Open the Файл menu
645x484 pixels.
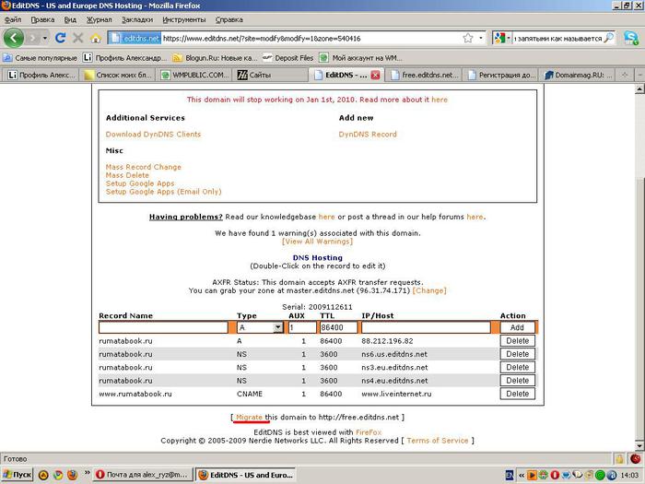(x=13, y=19)
